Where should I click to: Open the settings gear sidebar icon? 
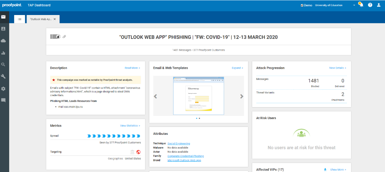pyautogui.click(x=3, y=89)
